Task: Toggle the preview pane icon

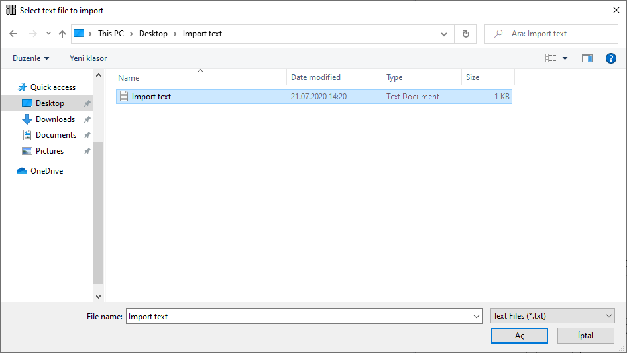Action: tap(587, 58)
